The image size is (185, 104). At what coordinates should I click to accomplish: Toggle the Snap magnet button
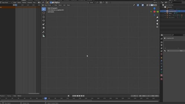click(x=101, y=3)
